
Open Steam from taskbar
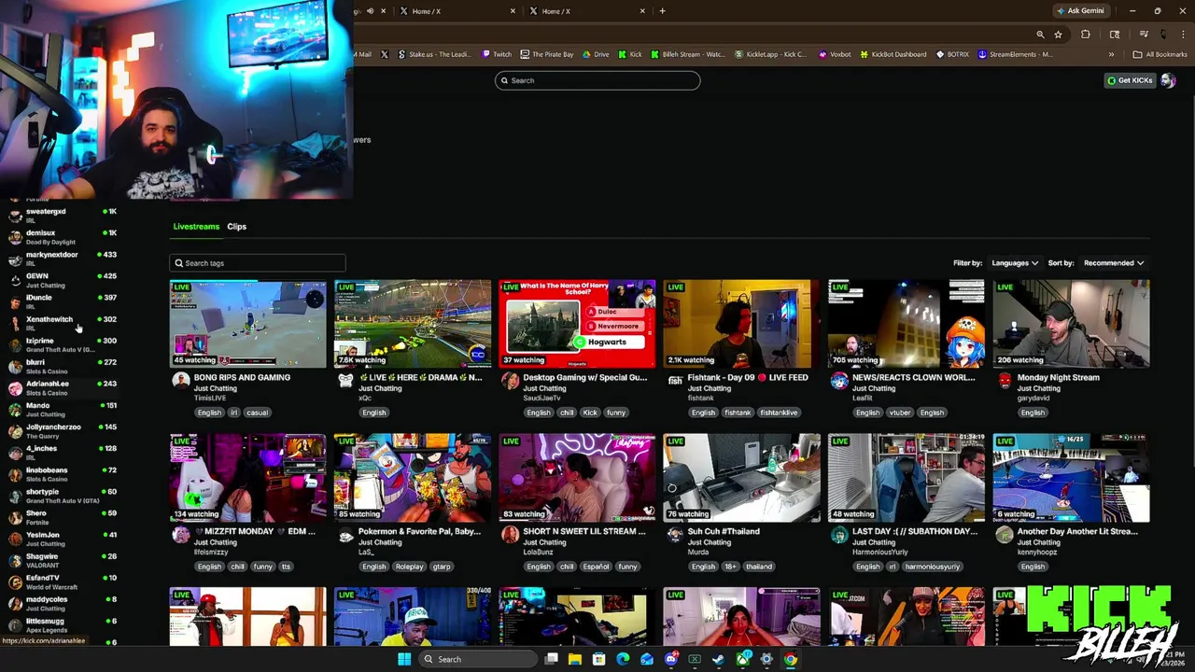[x=718, y=659]
